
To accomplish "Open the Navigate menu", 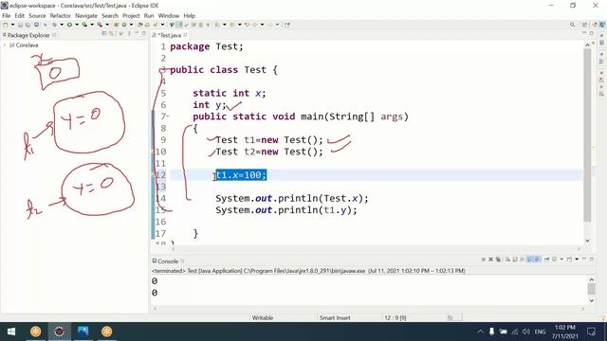I will point(86,15).
